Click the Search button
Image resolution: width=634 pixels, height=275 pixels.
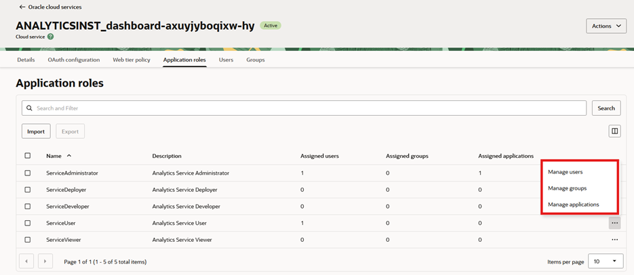pos(606,108)
